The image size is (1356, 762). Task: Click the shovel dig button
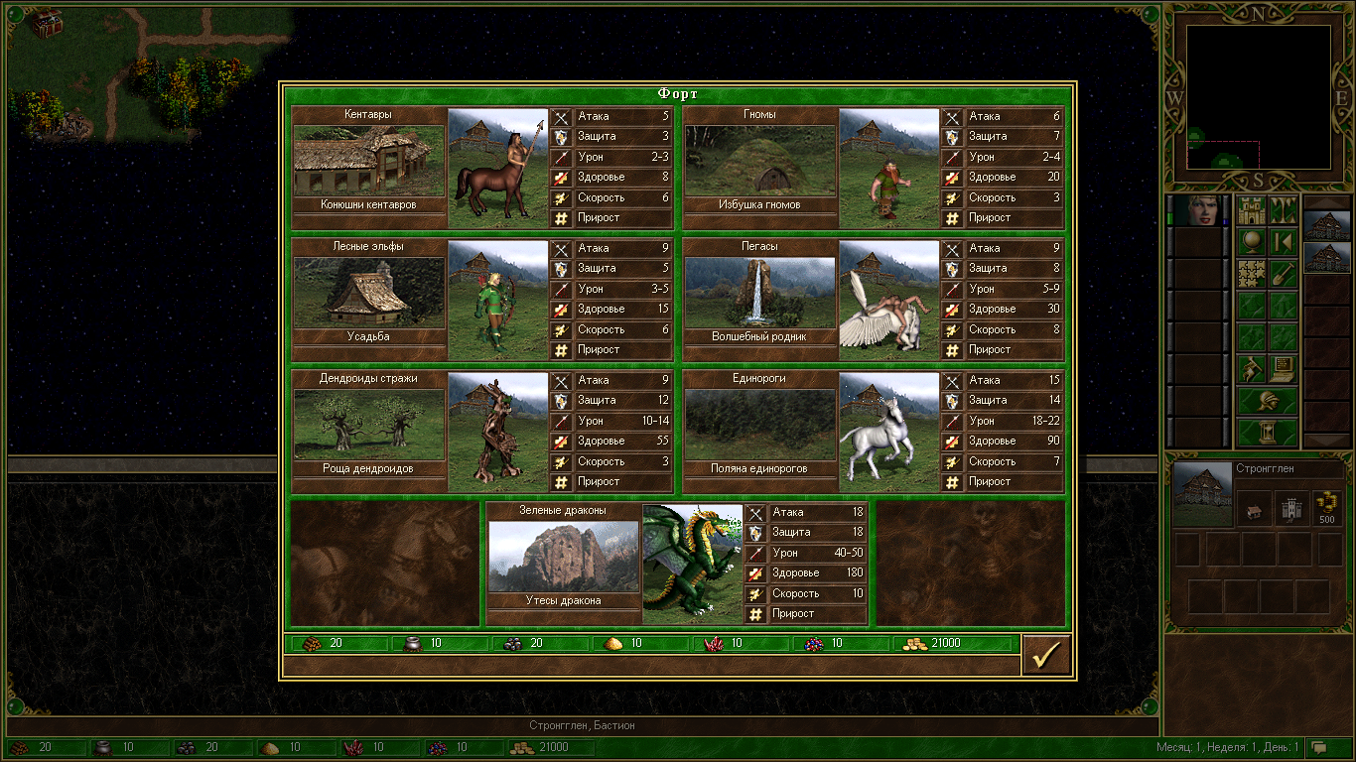tap(1283, 275)
